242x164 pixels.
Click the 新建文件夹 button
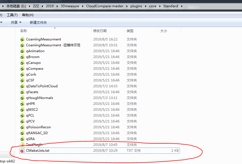point(38,22)
